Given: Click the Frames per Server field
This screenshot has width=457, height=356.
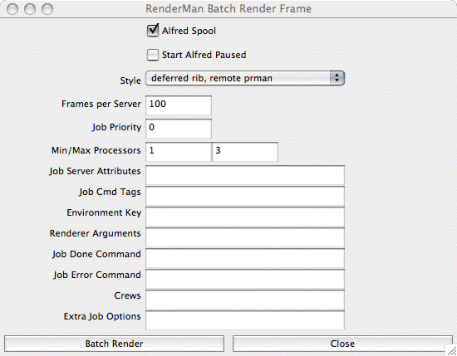Looking at the screenshot, I should pos(179,105).
